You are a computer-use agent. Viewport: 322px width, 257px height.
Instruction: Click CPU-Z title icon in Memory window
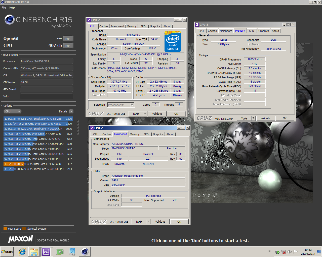(x=197, y=25)
